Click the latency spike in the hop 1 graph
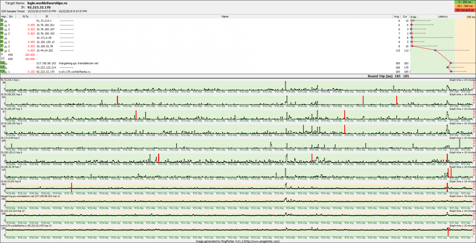476x243 pixels. [x=286, y=85]
